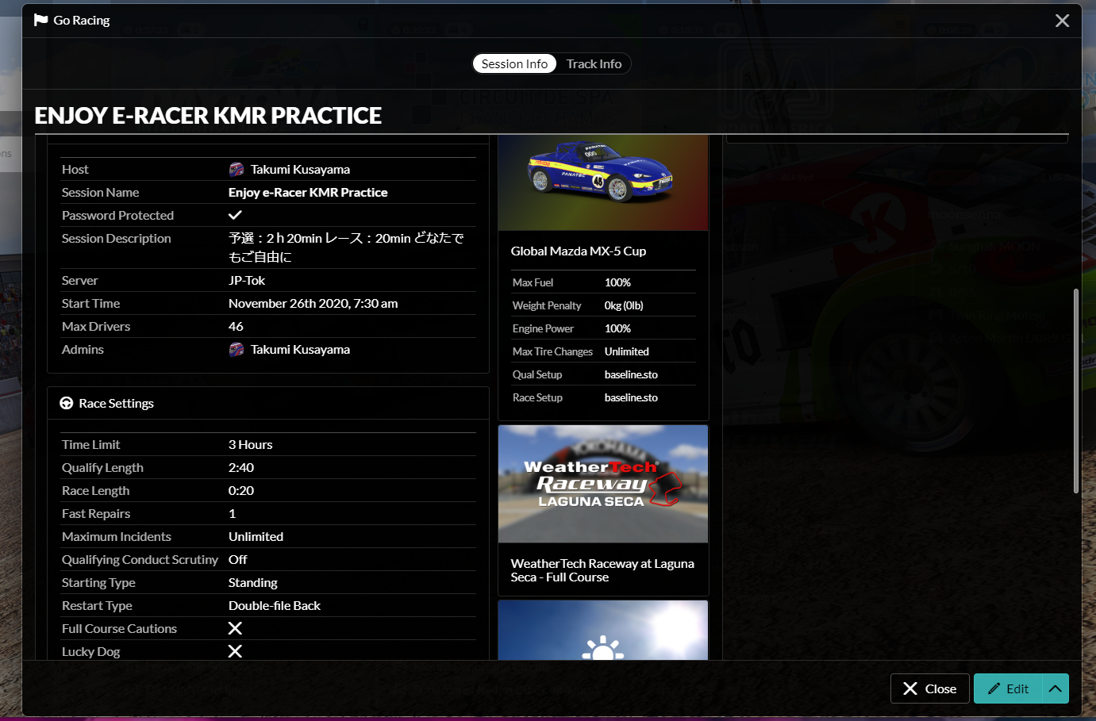
Task: Click the host name Takumi Kusayama
Action: tap(300, 169)
